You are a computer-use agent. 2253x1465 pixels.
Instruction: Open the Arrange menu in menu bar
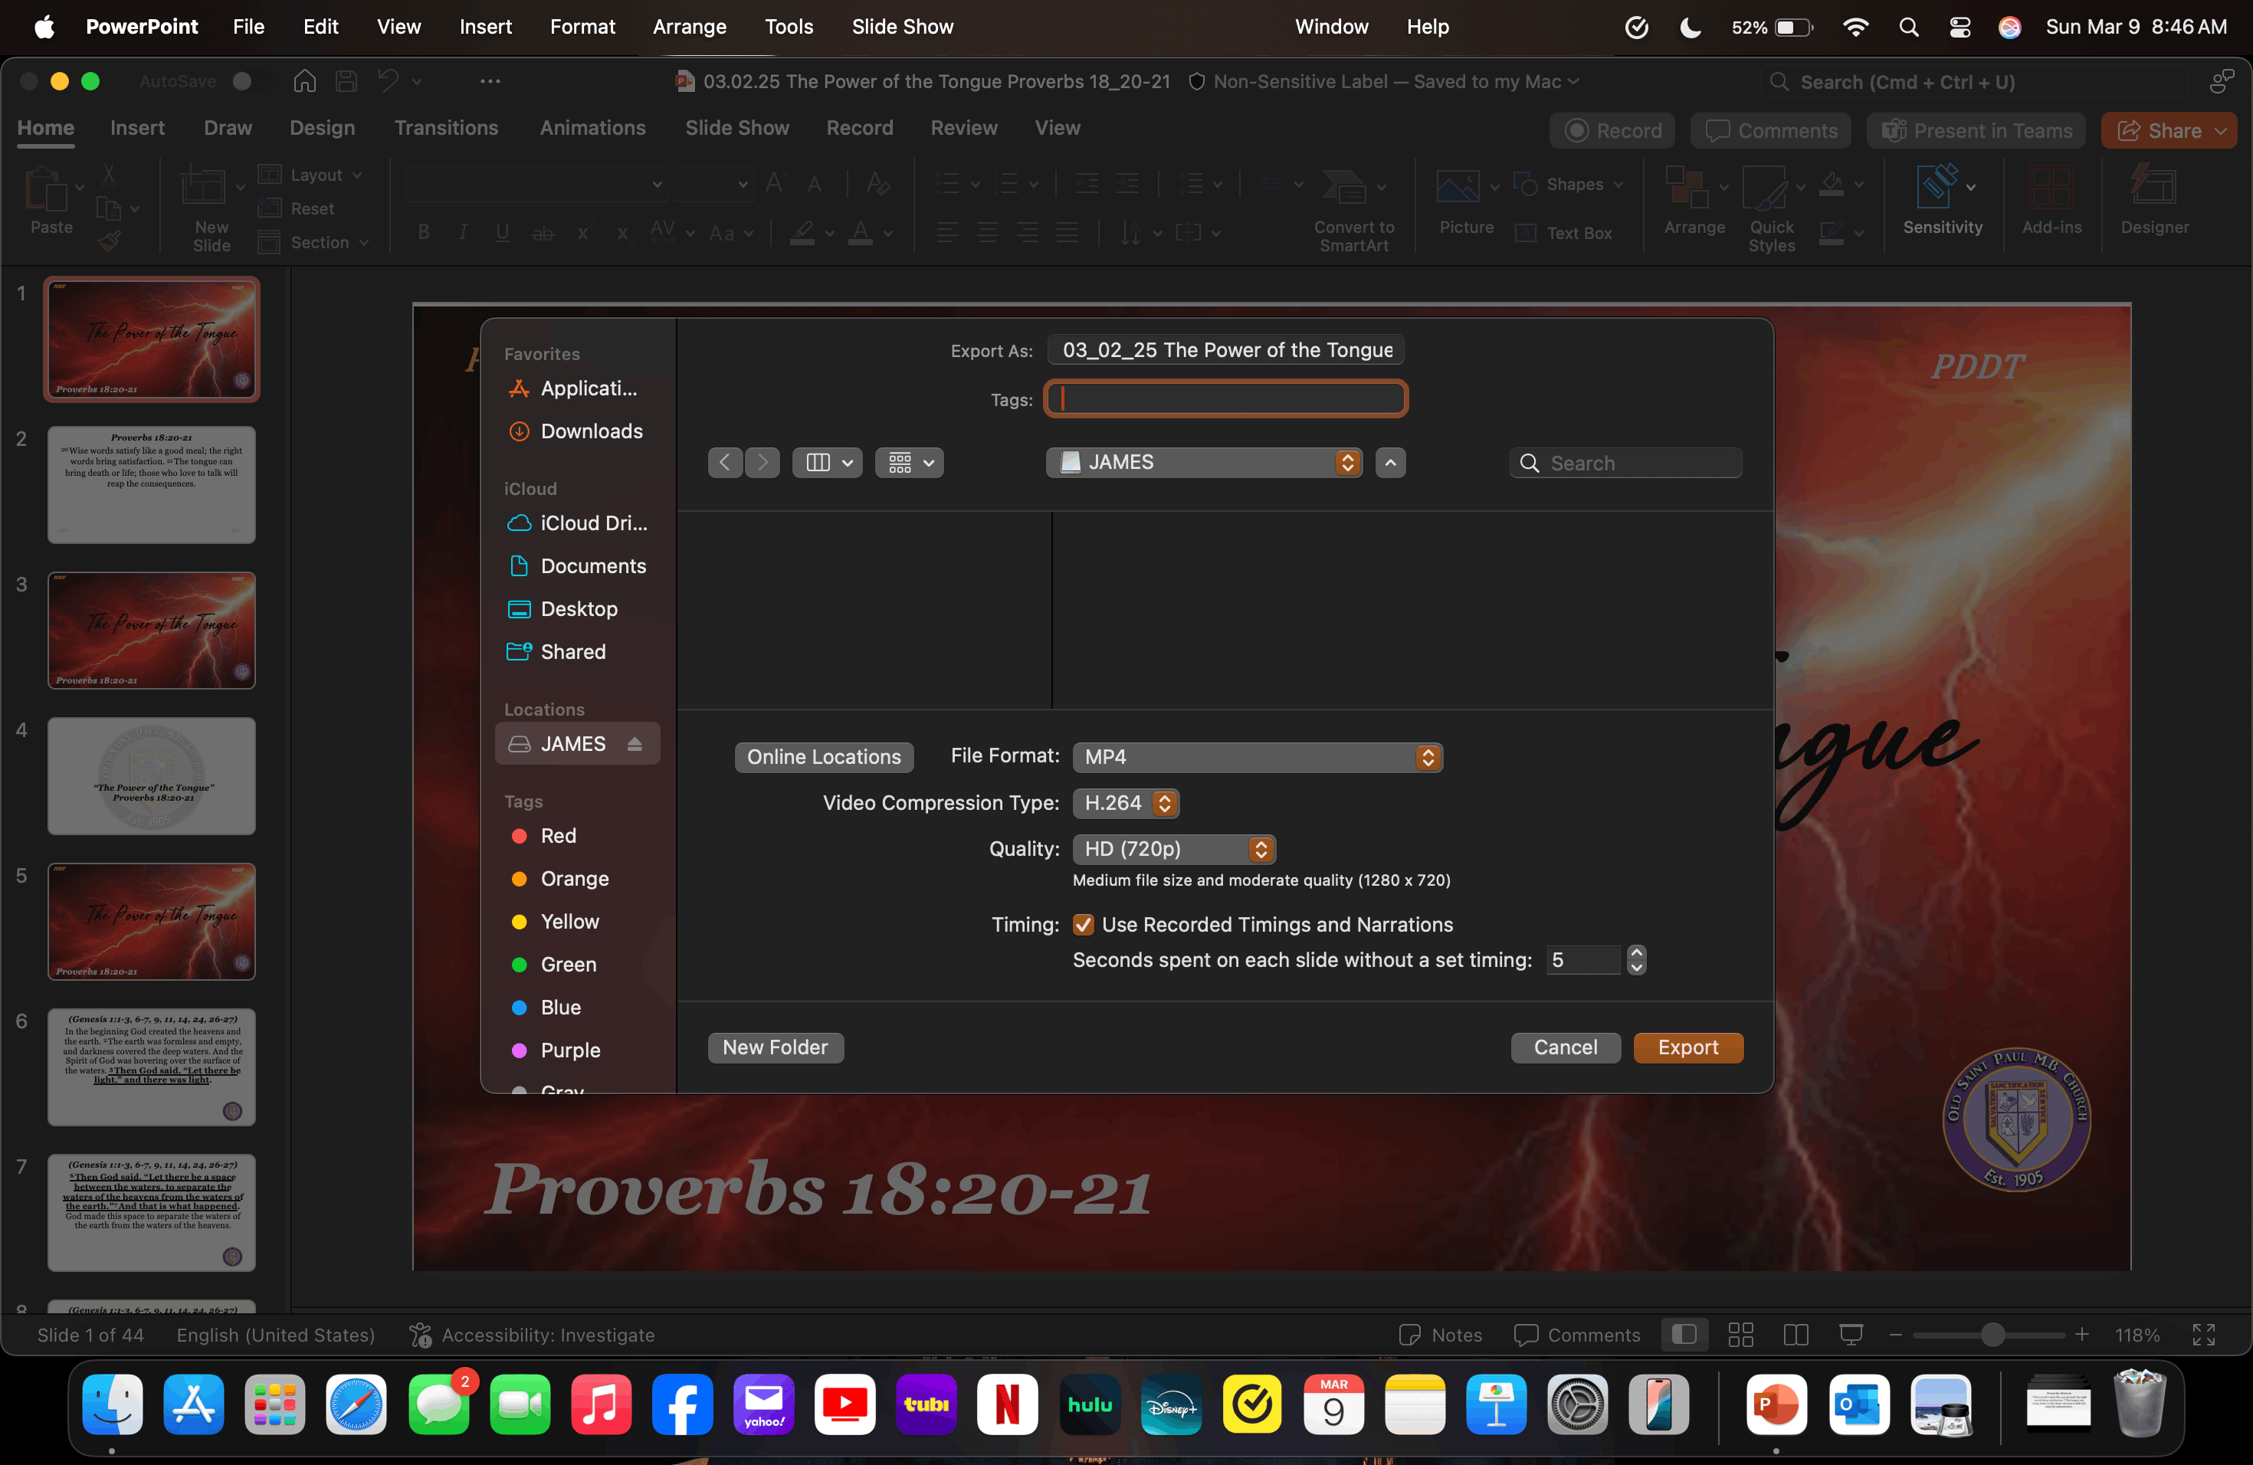[689, 27]
